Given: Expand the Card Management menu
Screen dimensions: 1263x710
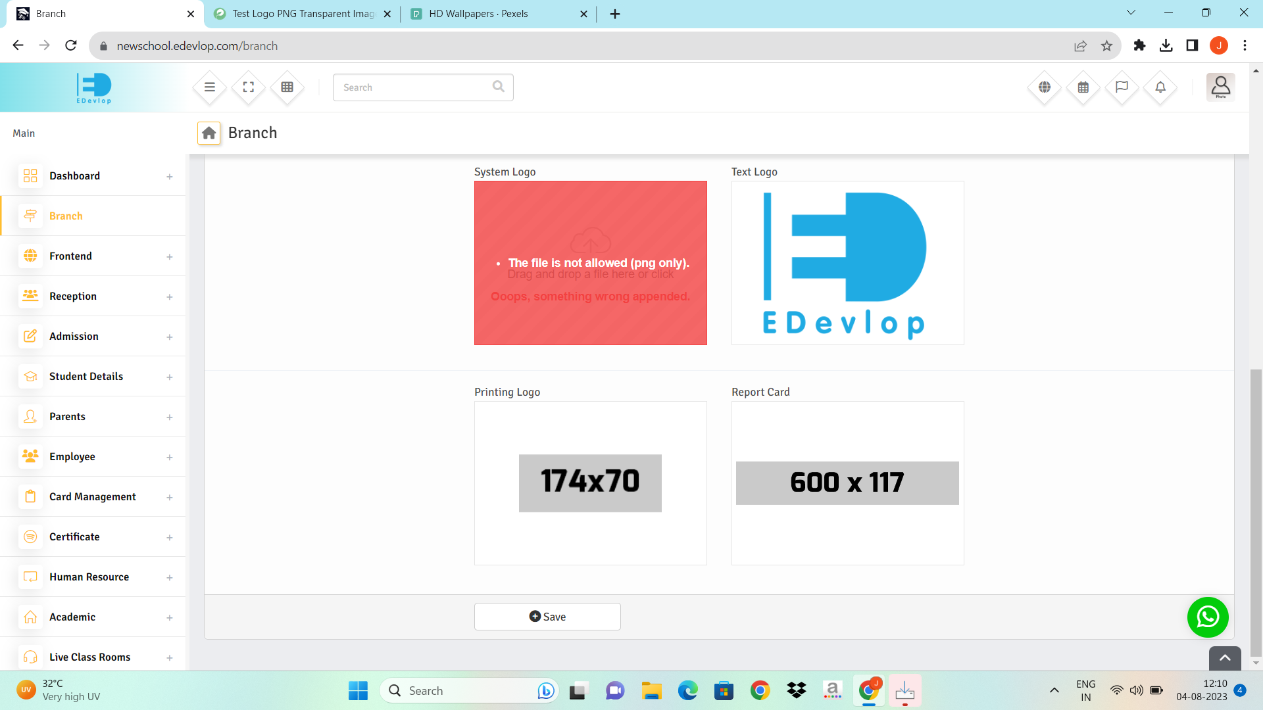Looking at the screenshot, I should 170,497.
